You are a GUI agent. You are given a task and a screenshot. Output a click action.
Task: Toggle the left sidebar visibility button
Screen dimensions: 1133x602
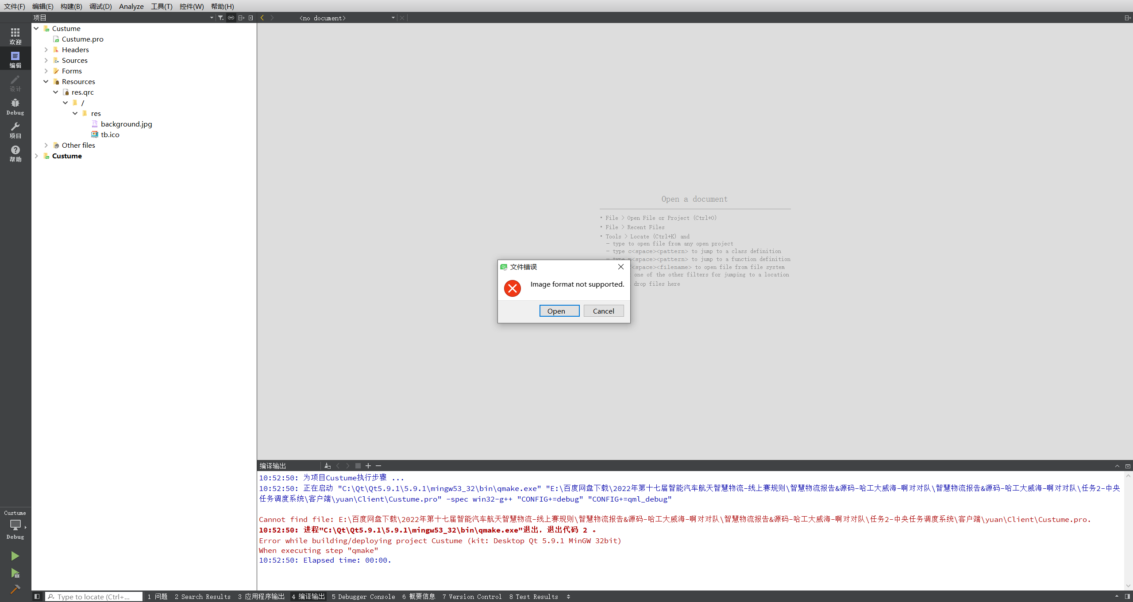[x=37, y=596]
